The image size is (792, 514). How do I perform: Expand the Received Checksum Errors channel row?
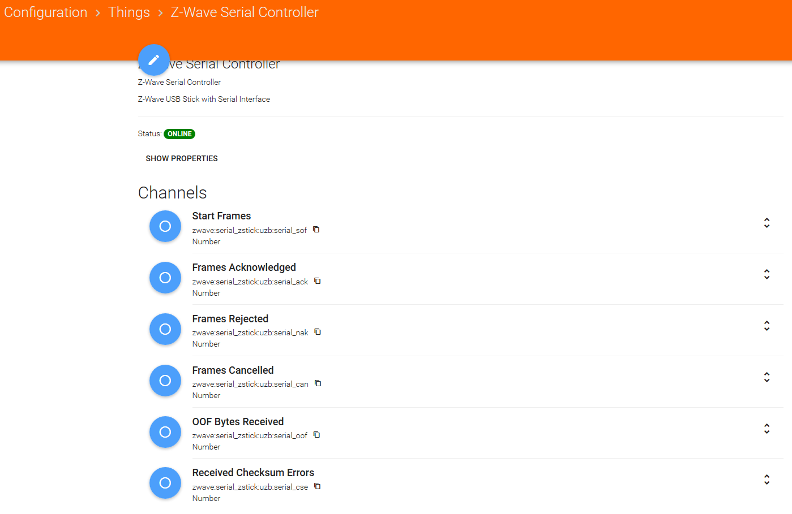[x=767, y=480]
